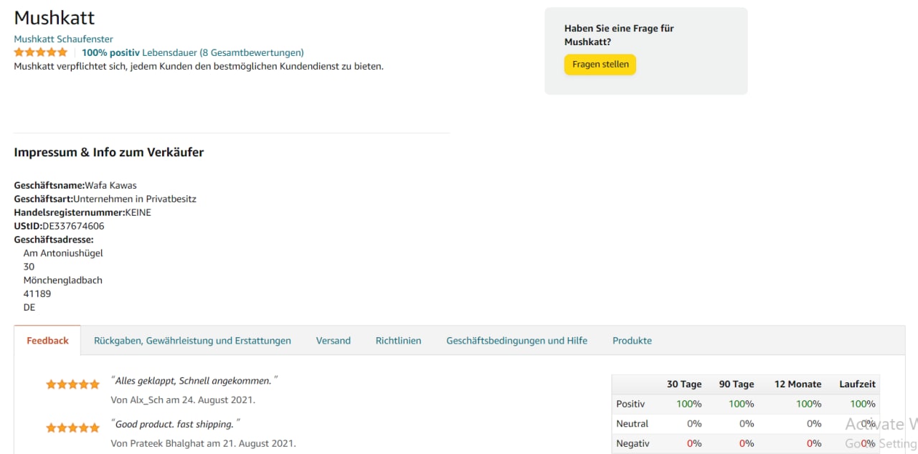Click the Geschäftsart Unternehmen in Privatbesitz line
918x454 pixels.
[x=105, y=199]
